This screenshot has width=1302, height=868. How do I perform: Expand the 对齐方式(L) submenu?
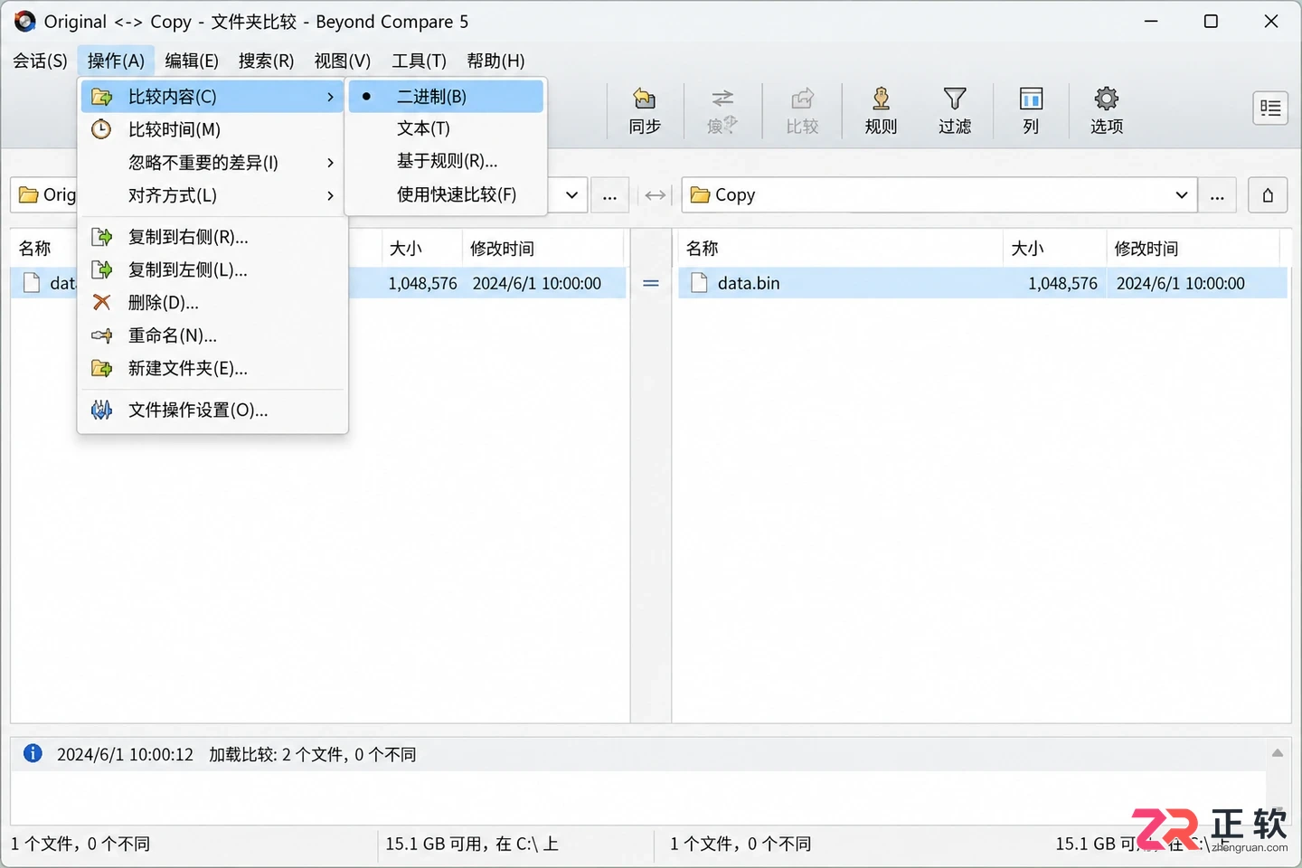coord(212,195)
